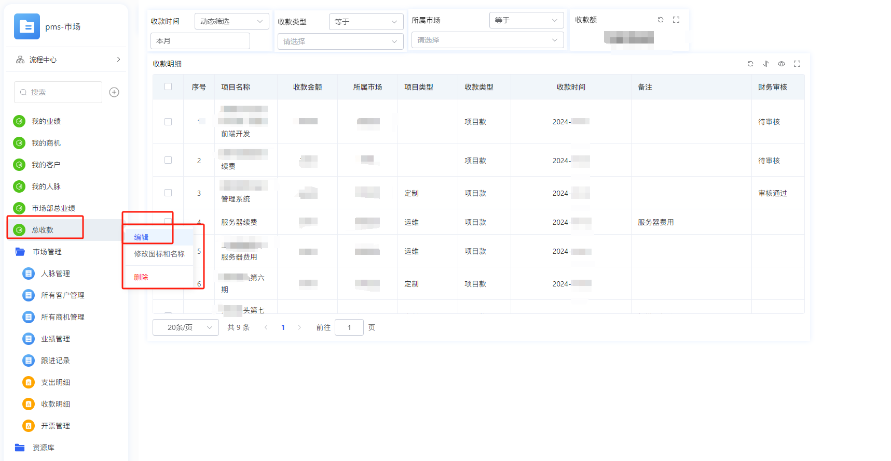Viewport: 891px width, 461px height.
Task: Click 修改图标和名称 menu option
Action: click(x=159, y=254)
